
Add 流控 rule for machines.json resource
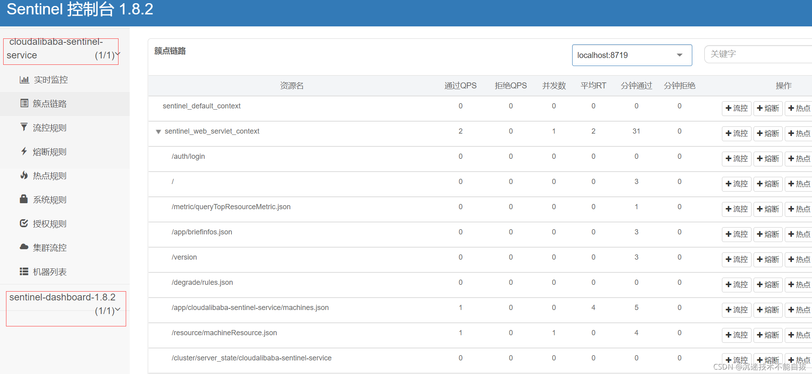tap(736, 310)
